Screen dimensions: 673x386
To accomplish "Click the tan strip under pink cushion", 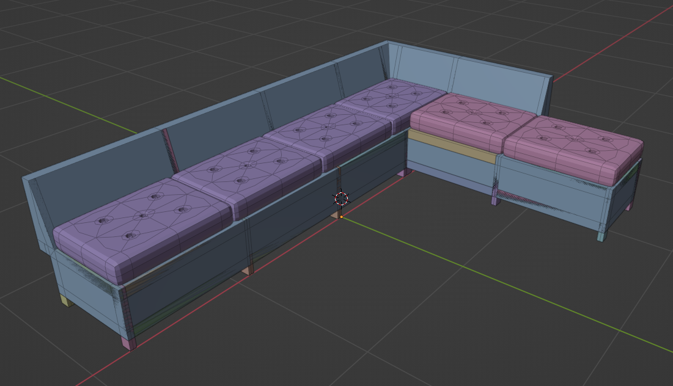I will [451, 147].
